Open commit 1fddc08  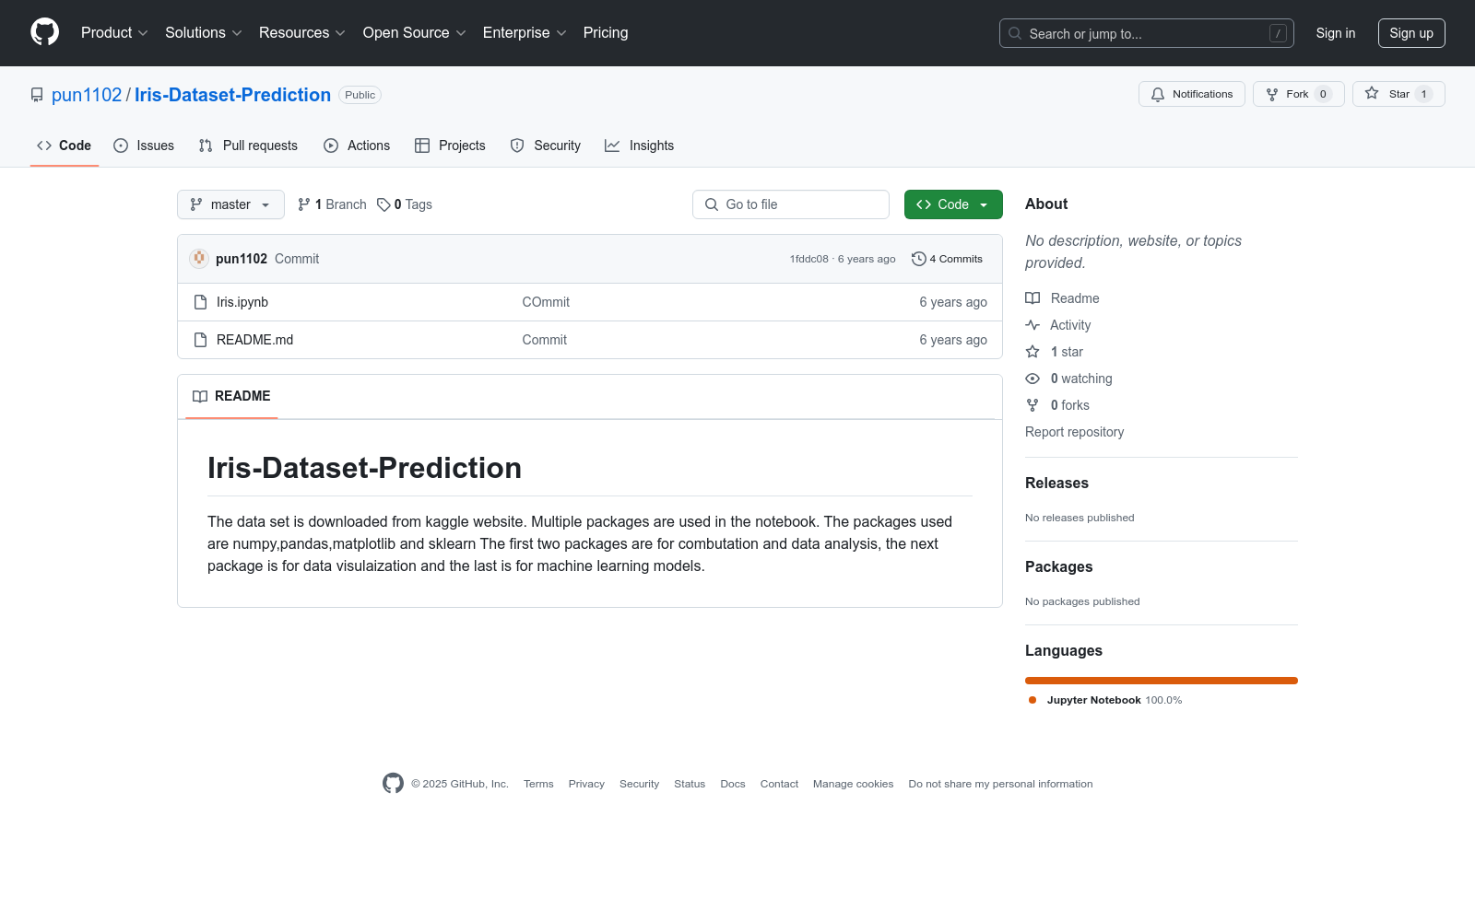(809, 259)
